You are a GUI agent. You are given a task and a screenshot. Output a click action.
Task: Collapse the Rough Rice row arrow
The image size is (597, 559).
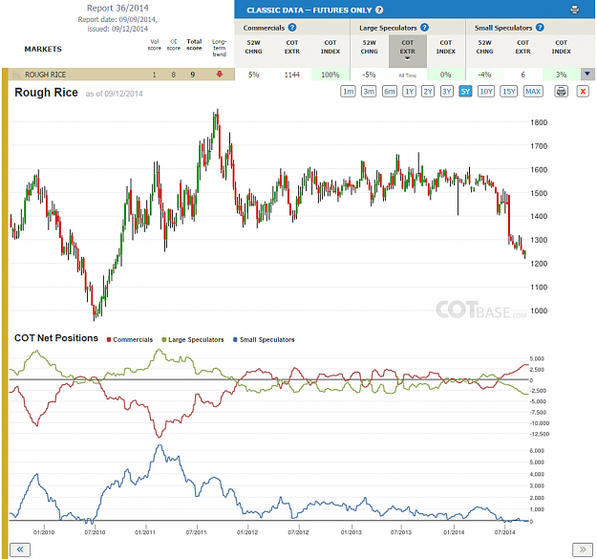587,75
